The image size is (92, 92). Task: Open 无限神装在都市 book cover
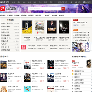click(x=51, y=65)
